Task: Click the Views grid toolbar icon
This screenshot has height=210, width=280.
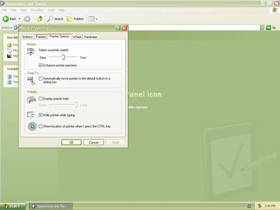Action: pyautogui.click(x=92, y=19)
